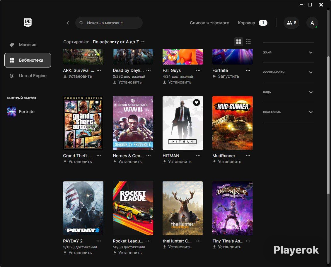
Task: Open options menu for Grand Theft Auto
Action: click(99, 156)
